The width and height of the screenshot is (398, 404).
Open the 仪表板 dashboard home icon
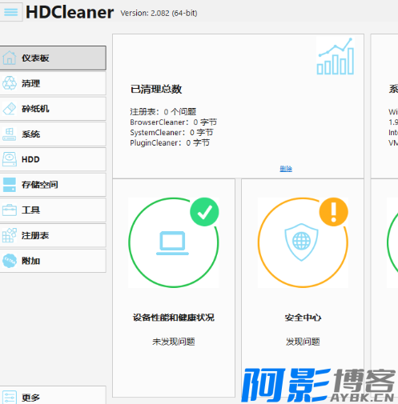[10, 58]
